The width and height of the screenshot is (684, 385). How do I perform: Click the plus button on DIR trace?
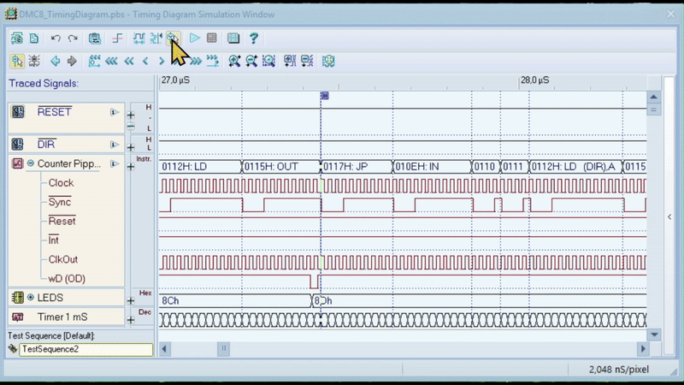(131, 147)
